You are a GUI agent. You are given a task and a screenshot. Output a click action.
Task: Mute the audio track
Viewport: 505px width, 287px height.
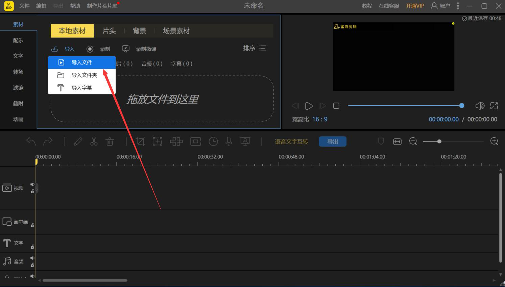pyautogui.click(x=32, y=258)
